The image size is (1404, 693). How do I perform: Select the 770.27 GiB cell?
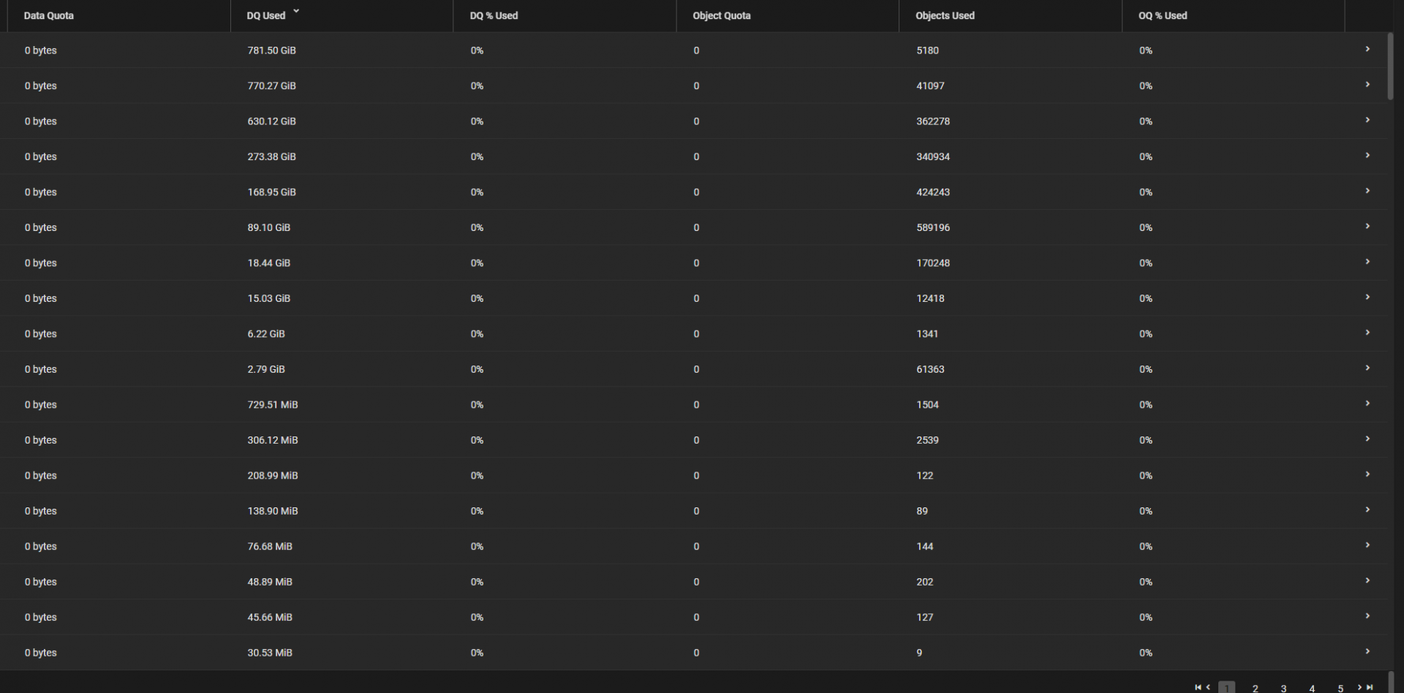271,86
